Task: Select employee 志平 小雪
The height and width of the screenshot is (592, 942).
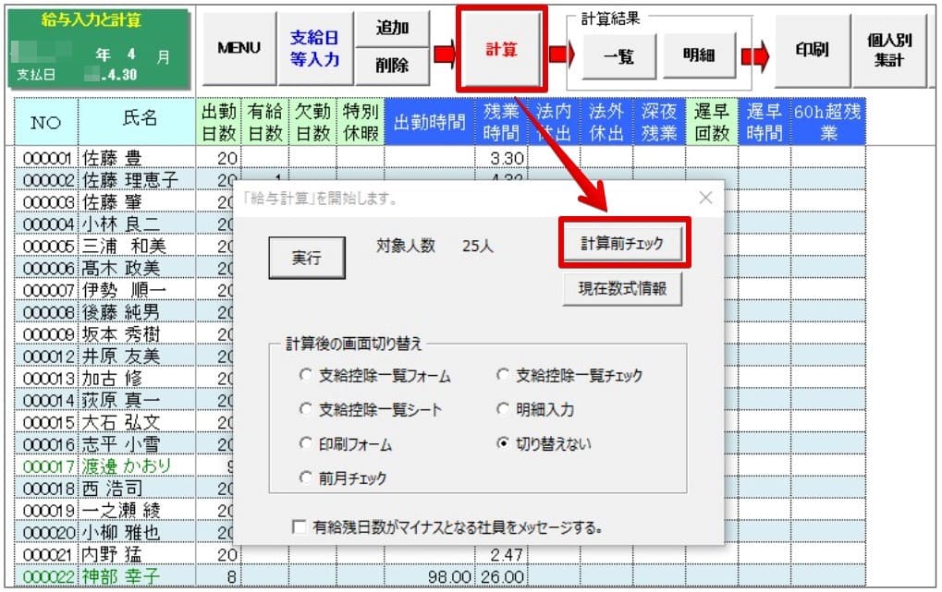Action: pyautogui.click(x=121, y=444)
